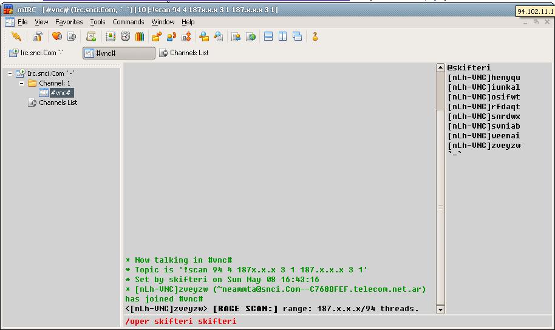Open the Scripts Editor scroll icon
Image resolution: width=555 pixels, height=330 pixels.
click(x=91, y=36)
